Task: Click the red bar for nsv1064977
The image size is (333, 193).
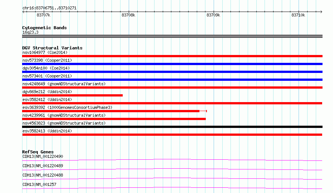Action: tap(172, 56)
